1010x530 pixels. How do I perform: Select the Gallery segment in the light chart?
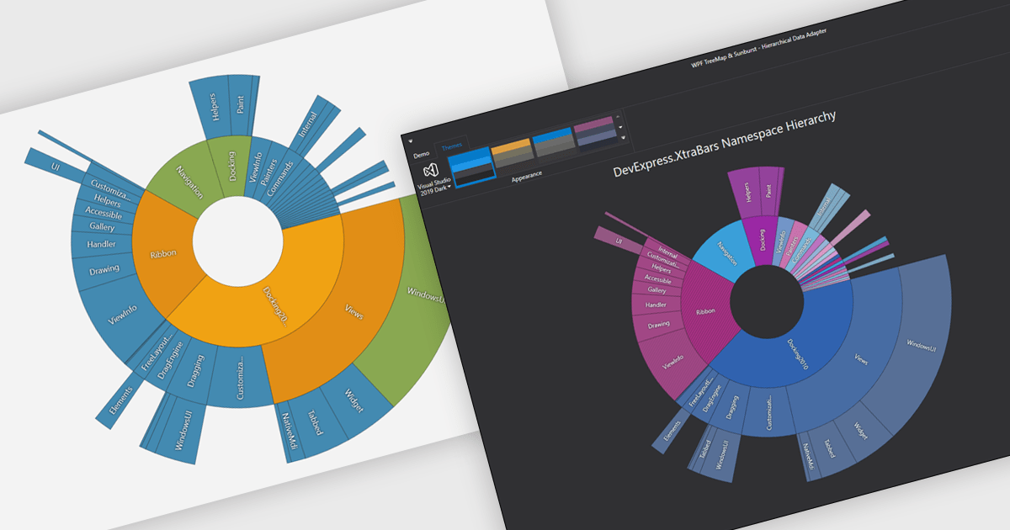pyautogui.click(x=102, y=227)
